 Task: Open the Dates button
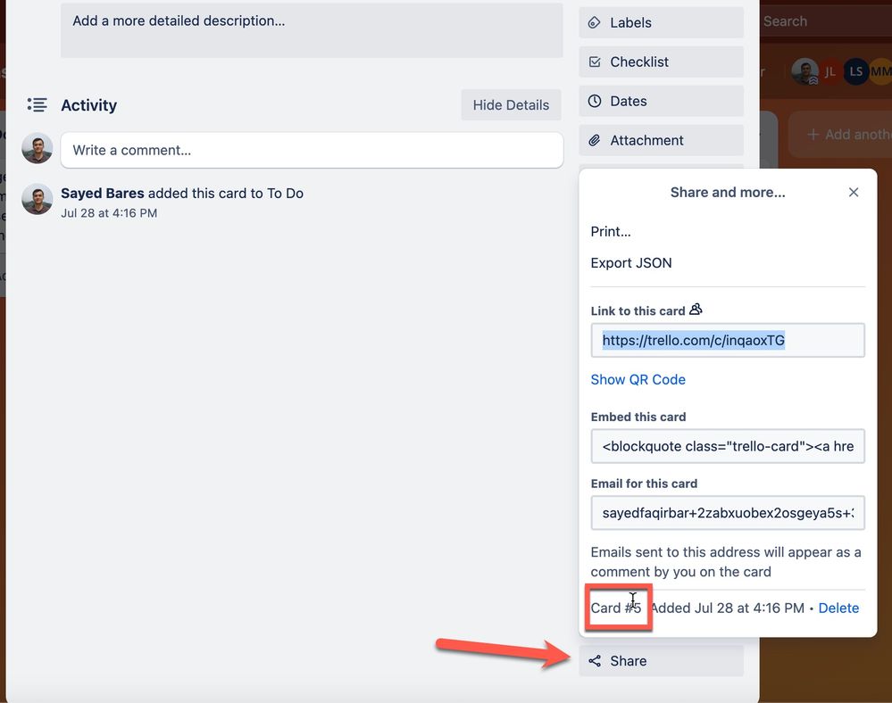[661, 101]
